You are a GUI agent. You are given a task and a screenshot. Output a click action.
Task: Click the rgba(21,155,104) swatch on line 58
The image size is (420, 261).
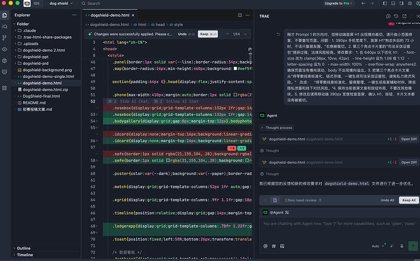(x=168, y=160)
